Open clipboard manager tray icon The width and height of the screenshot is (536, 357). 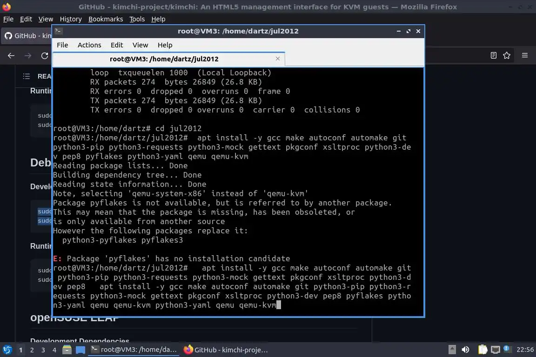point(482,350)
